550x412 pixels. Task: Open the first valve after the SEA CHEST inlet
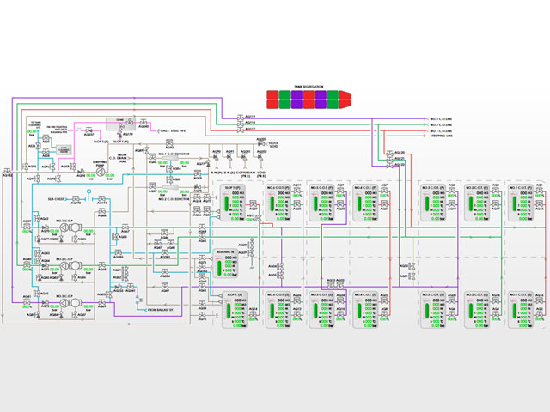pyautogui.click(x=76, y=198)
